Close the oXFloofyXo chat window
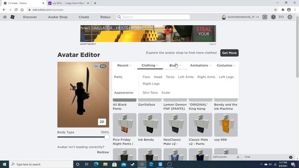This screenshot has width=299, height=168. point(238,157)
